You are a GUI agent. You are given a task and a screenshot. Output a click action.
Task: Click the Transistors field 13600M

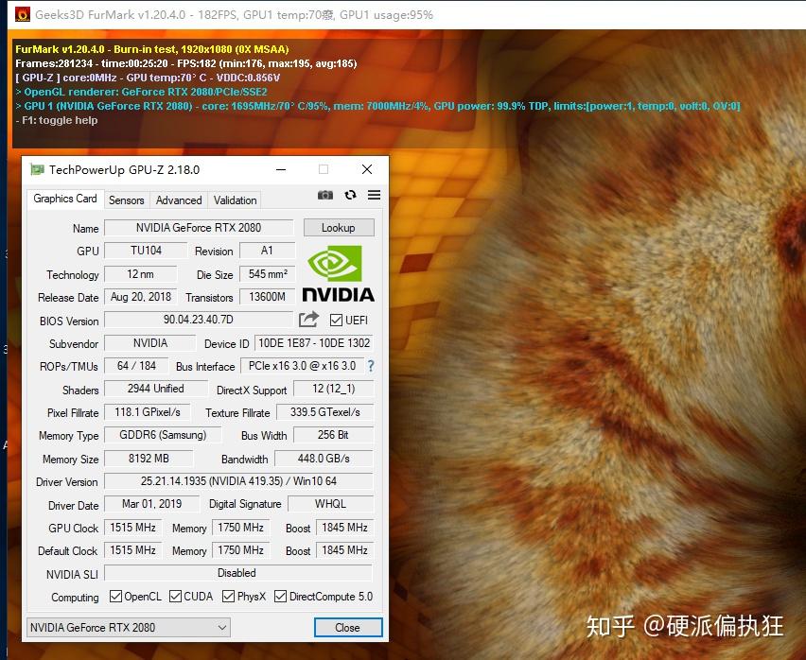click(268, 296)
